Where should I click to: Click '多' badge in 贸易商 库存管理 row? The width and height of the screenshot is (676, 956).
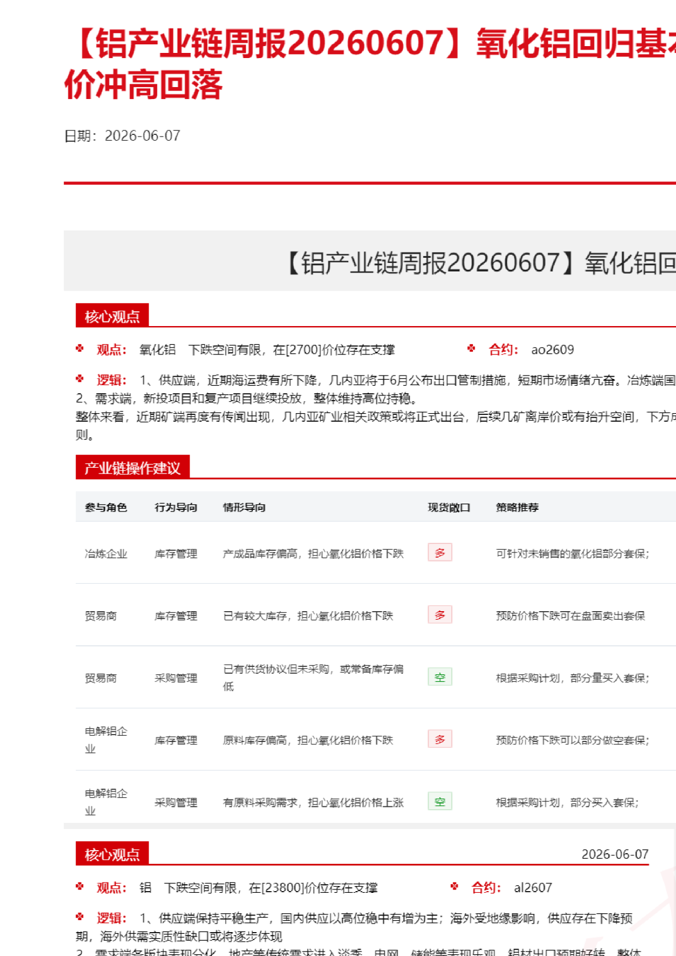click(x=440, y=615)
